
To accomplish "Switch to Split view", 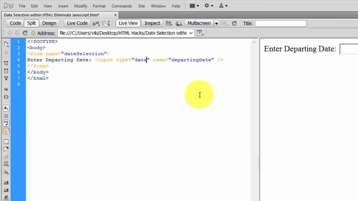I will tap(31, 23).
